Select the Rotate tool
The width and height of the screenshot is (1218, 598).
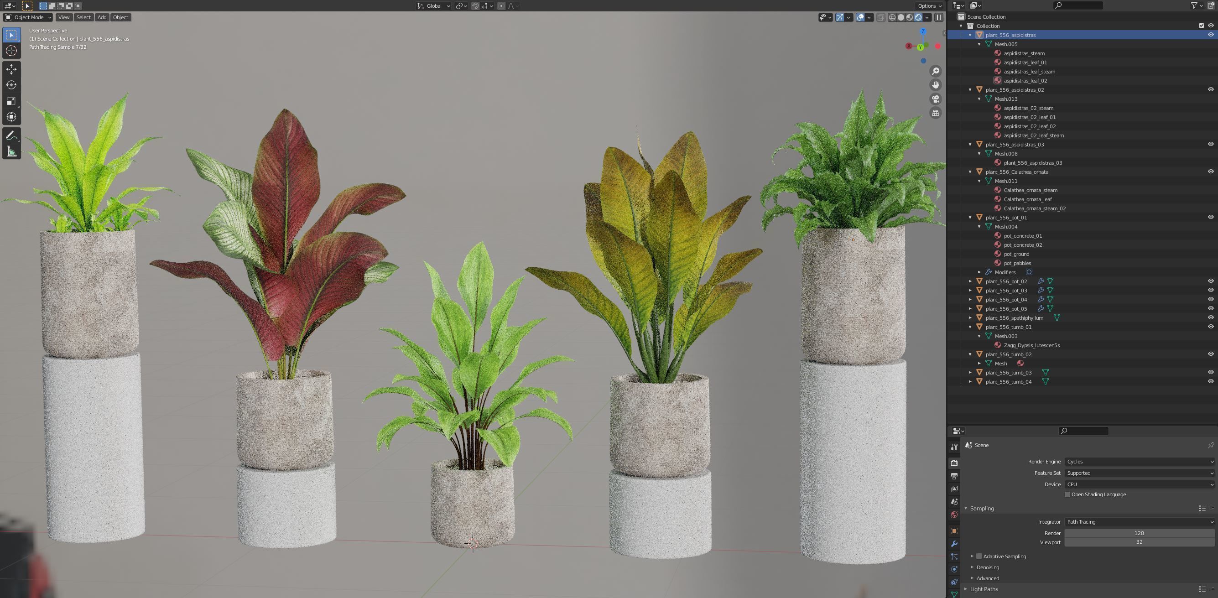point(11,85)
